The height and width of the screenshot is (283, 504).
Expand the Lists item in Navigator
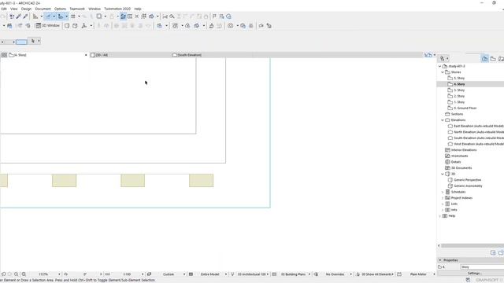click(x=443, y=204)
